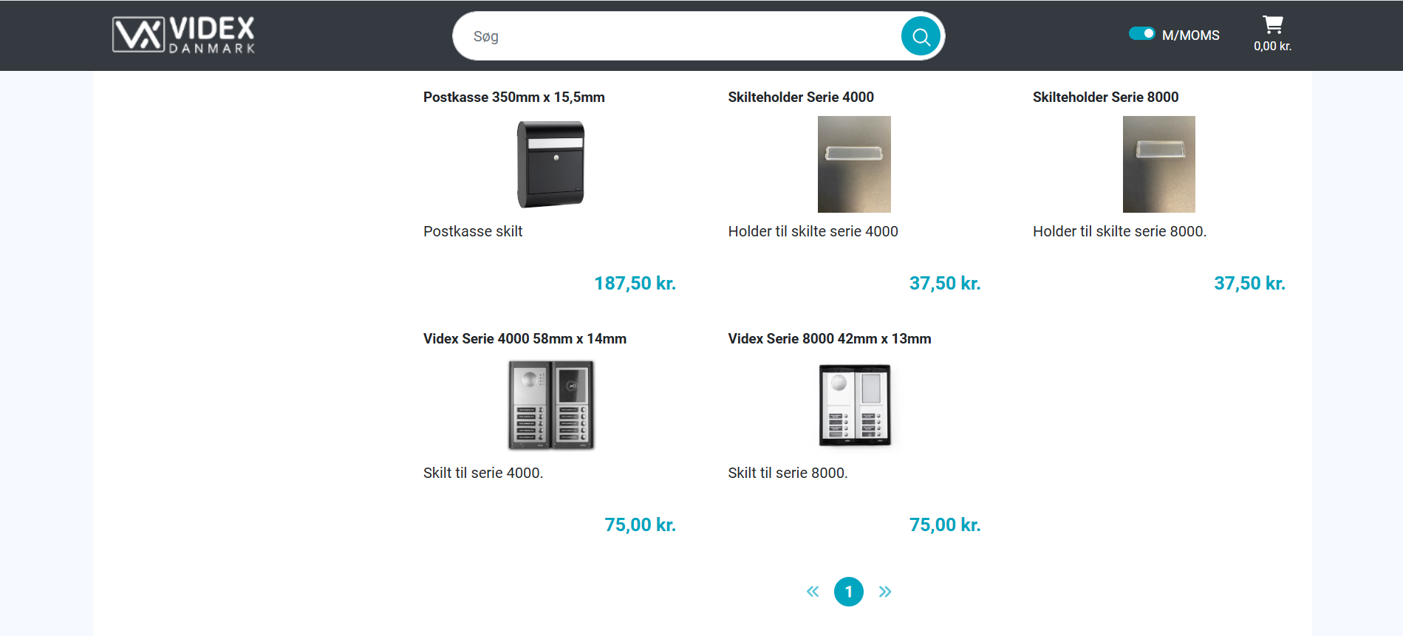Click the Videx Serie 4000 panel image

[550, 405]
